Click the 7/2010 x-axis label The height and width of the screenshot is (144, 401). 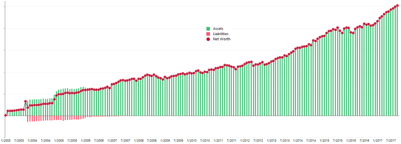pos(205,141)
